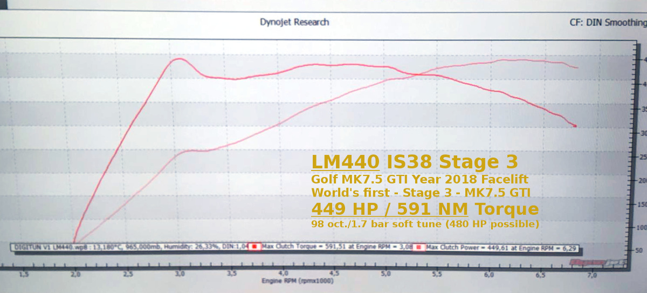Click the 3,0 tick on the RPM axis
This screenshot has width=647, height=293.
179,275
